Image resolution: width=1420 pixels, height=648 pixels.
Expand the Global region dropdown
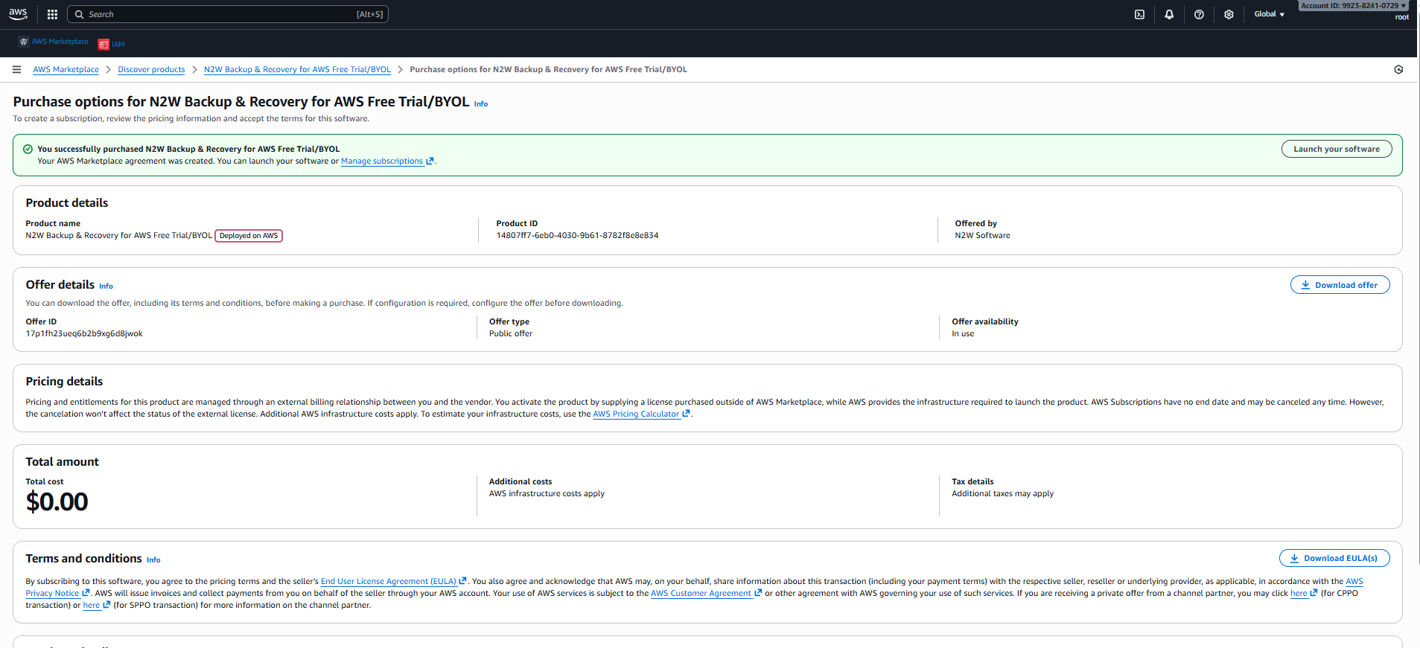[x=1269, y=14]
